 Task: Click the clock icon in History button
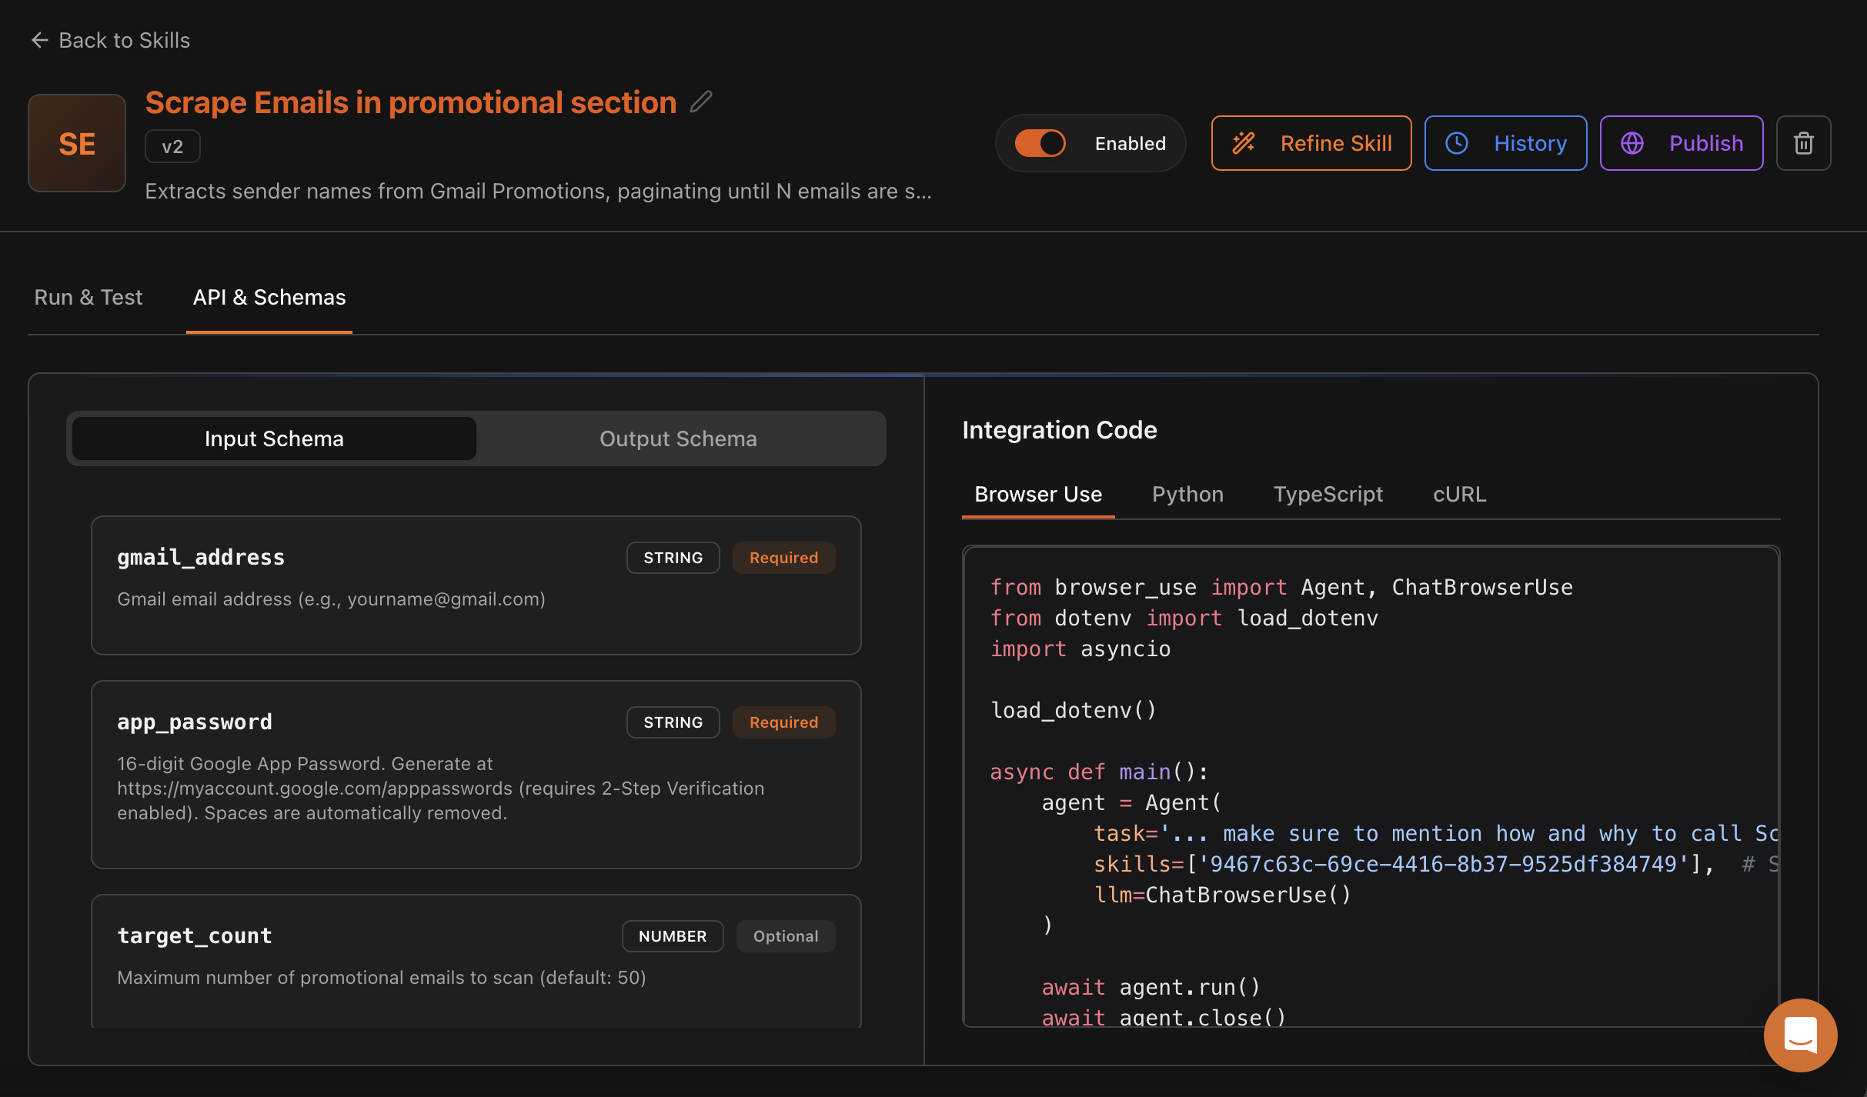pos(1457,143)
